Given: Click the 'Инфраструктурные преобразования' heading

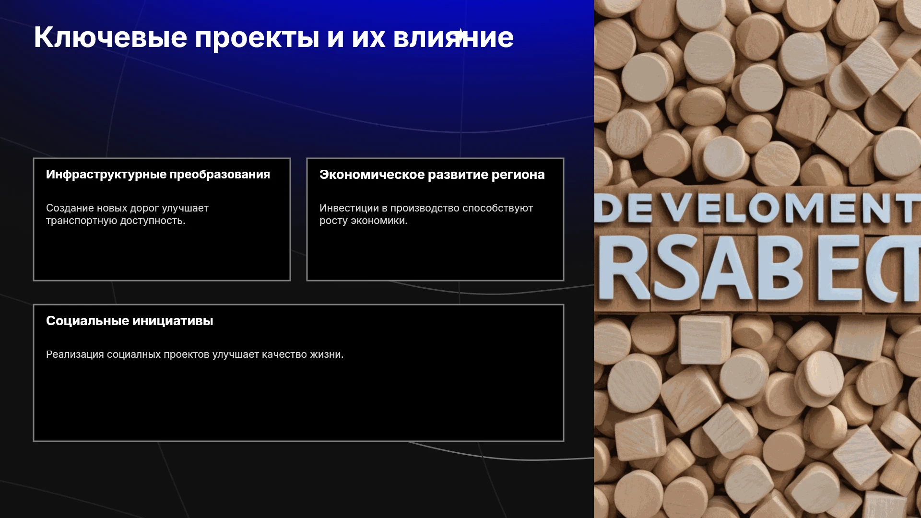Looking at the screenshot, I should 158,175.
